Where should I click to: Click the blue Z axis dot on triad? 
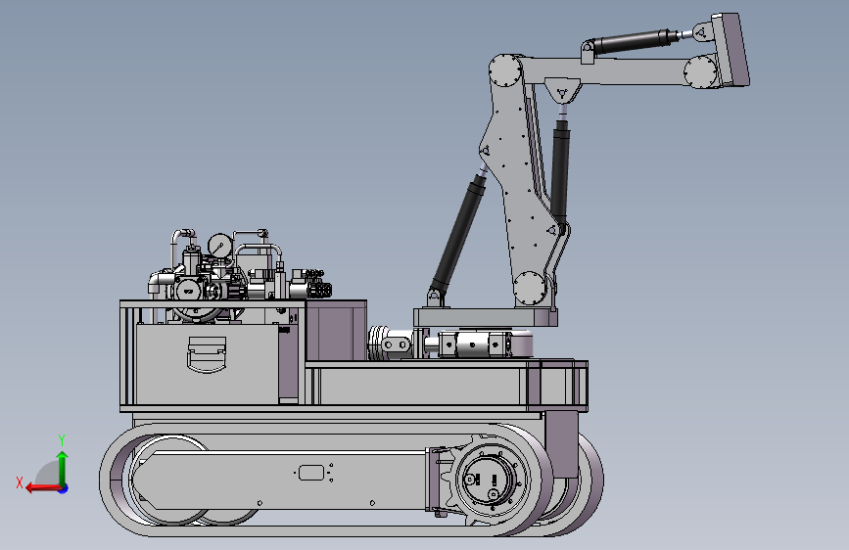pos(64,488)
